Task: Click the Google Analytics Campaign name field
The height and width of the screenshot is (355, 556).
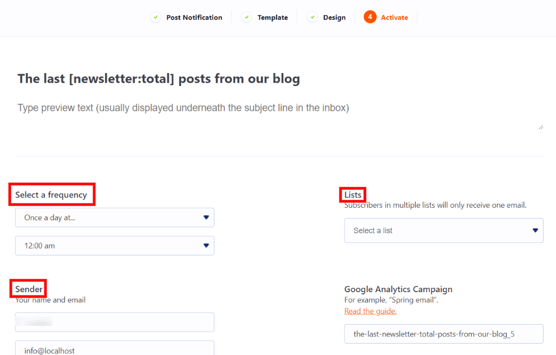Action: pyautogui.click(x=443, y=334)
